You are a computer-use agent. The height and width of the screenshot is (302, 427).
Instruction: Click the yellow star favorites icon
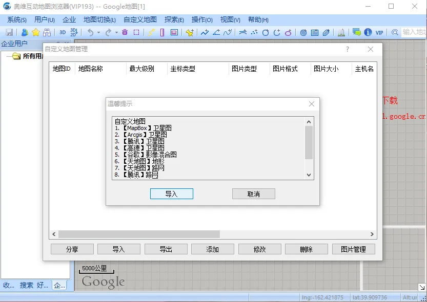click(36, 32)
